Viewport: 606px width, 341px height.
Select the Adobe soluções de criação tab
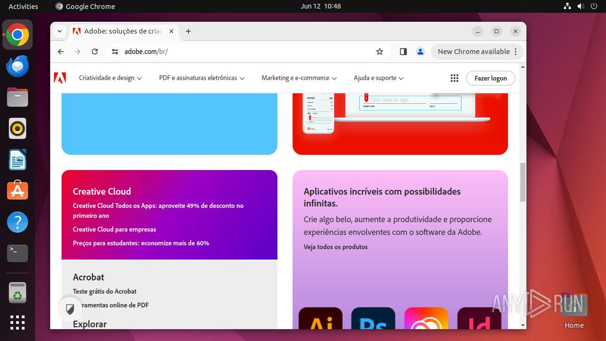pyautogui.click(x=123, y=31)
